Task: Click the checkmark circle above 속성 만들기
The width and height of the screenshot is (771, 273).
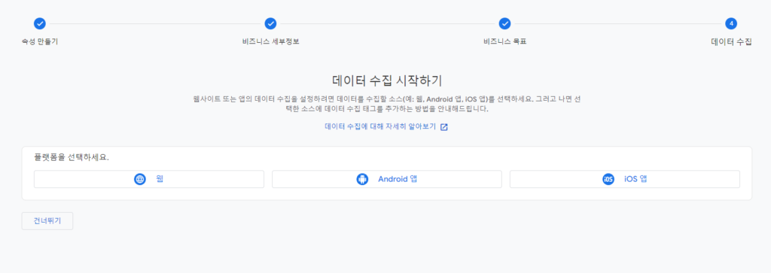Action: coord(40,23)
